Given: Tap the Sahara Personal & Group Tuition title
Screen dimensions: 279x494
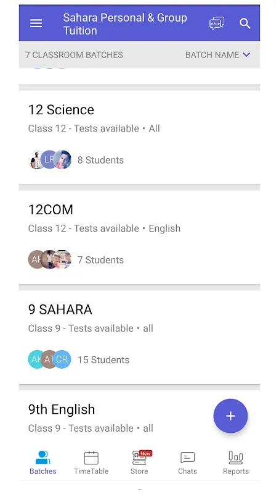Looking at the screenshot, I should click(x=125, y=24).
